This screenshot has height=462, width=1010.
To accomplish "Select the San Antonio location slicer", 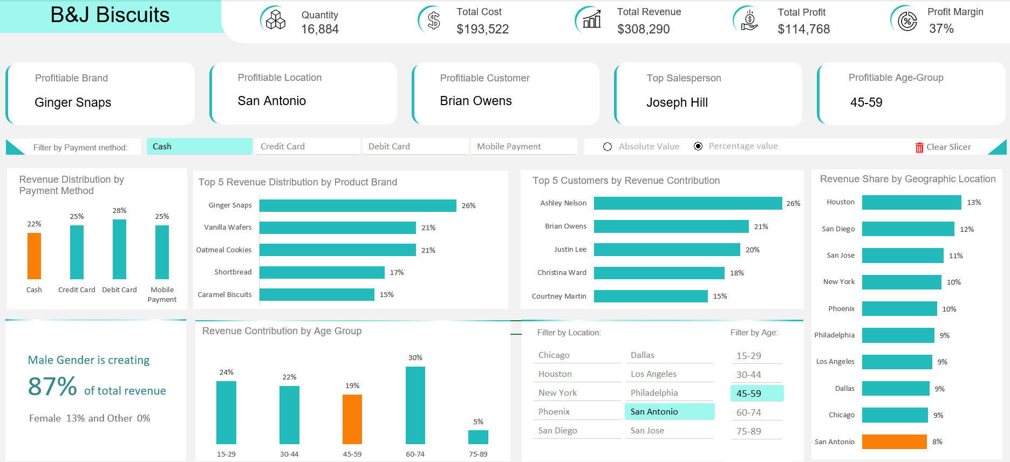I will [x=669, y=412].
